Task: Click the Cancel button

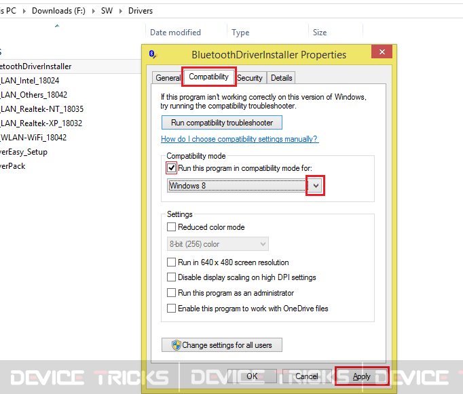Action: tap(307, 376)
